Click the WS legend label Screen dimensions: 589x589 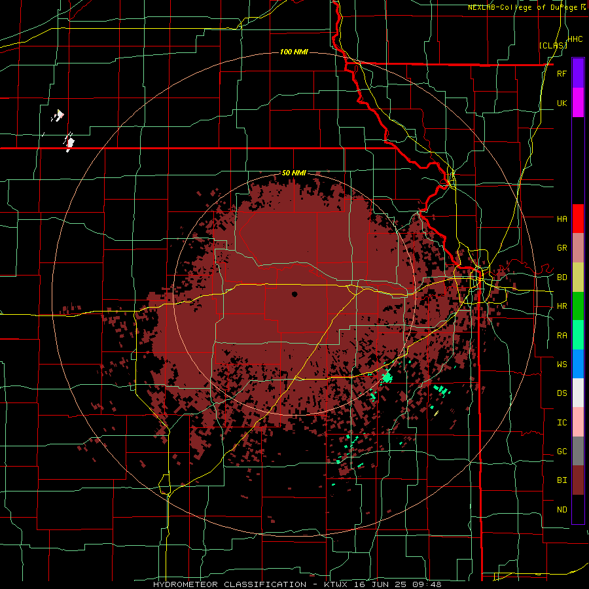pos(562,365)
